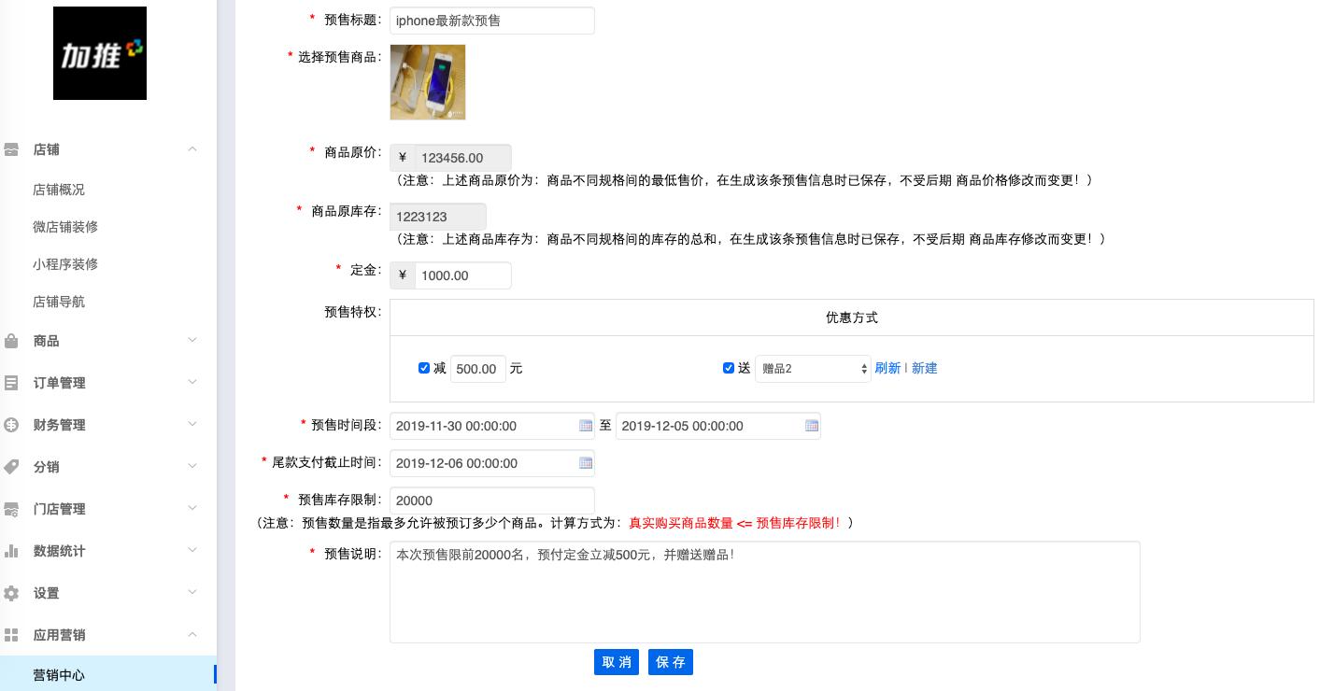
Task: Open calendar picker for presale start time
Action: coord(586,426)
